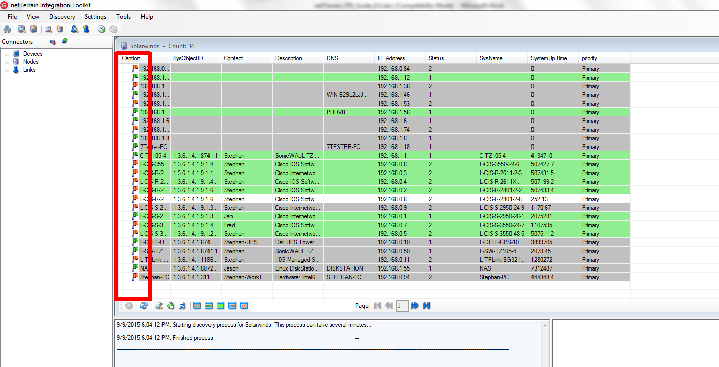Click the Status column header
This screenshot has width=719, height=367.
(x=436, y=58)
